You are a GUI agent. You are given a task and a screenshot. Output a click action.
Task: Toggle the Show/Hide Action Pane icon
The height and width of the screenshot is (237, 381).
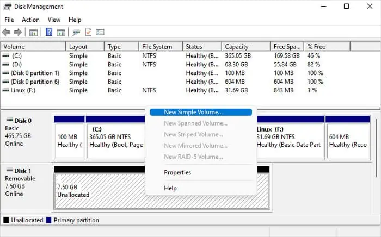(61, 32)
